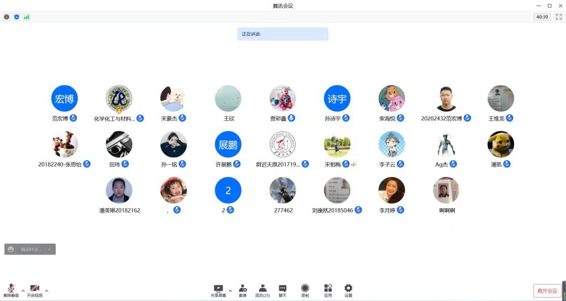566x301 pixels.
Task: Click the blue security shield icon
Action: pos(17,17)
